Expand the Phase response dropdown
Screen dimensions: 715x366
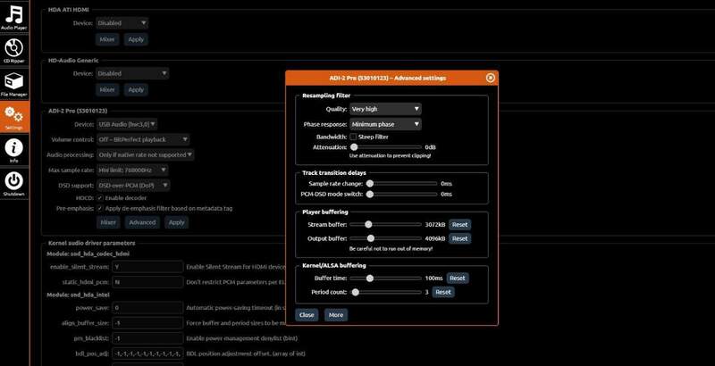click(385, 124)
